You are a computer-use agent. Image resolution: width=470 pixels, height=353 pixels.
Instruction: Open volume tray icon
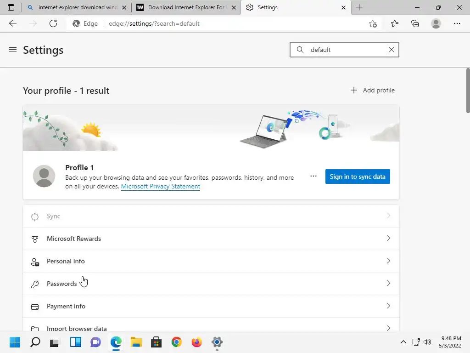tap(427, 342)
